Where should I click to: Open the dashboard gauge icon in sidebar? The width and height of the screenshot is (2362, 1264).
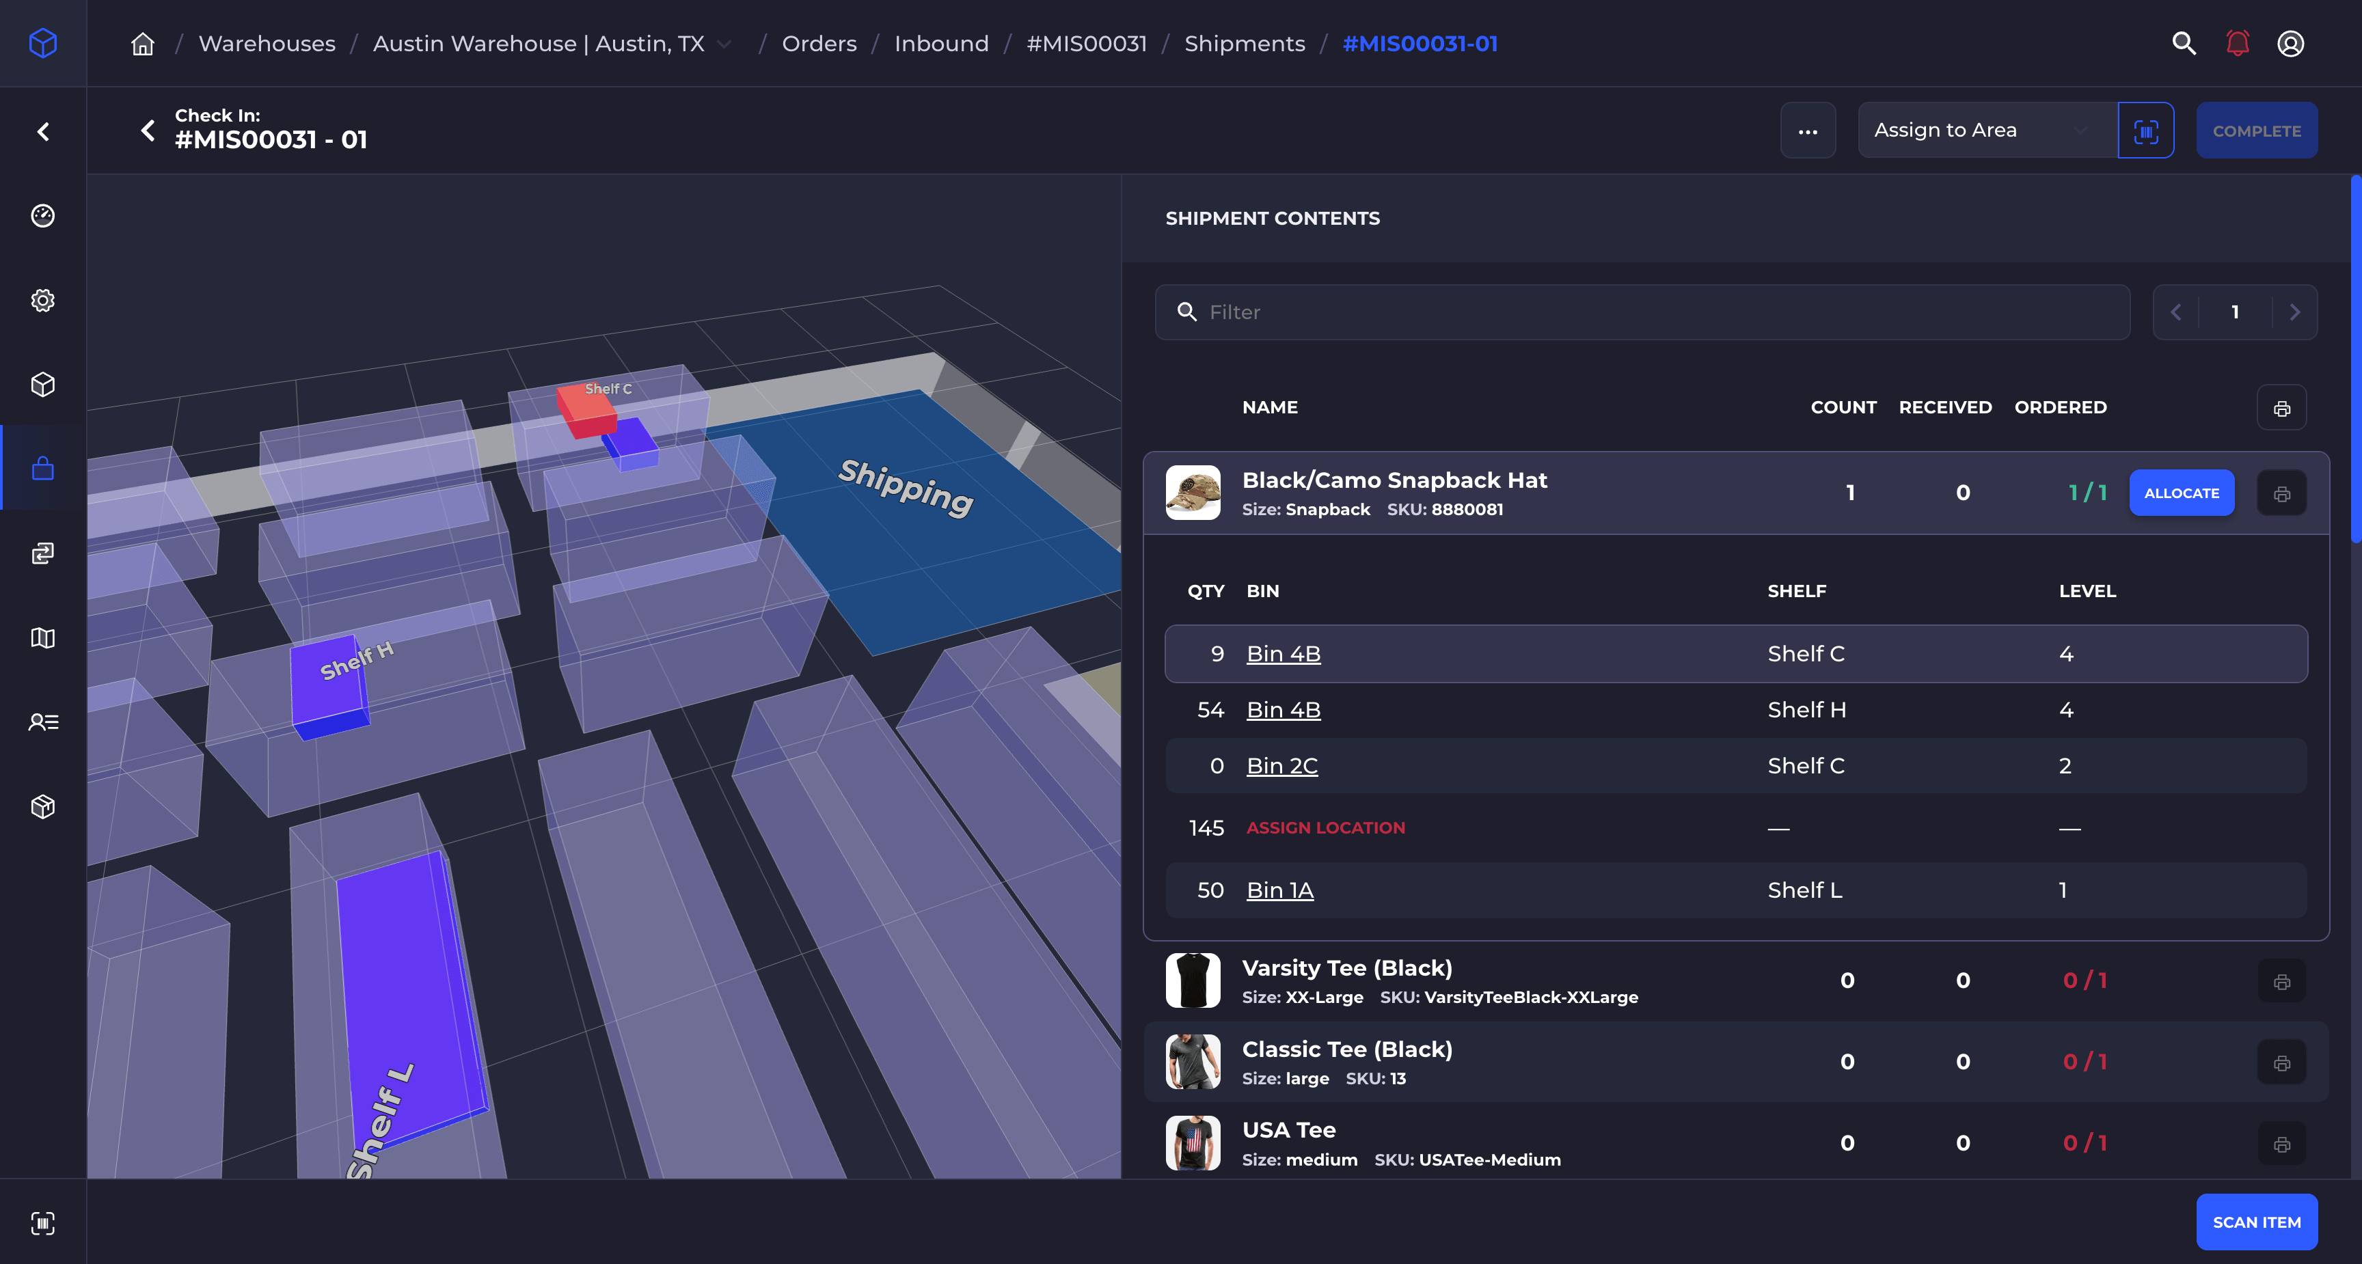[x=42, y=215]
